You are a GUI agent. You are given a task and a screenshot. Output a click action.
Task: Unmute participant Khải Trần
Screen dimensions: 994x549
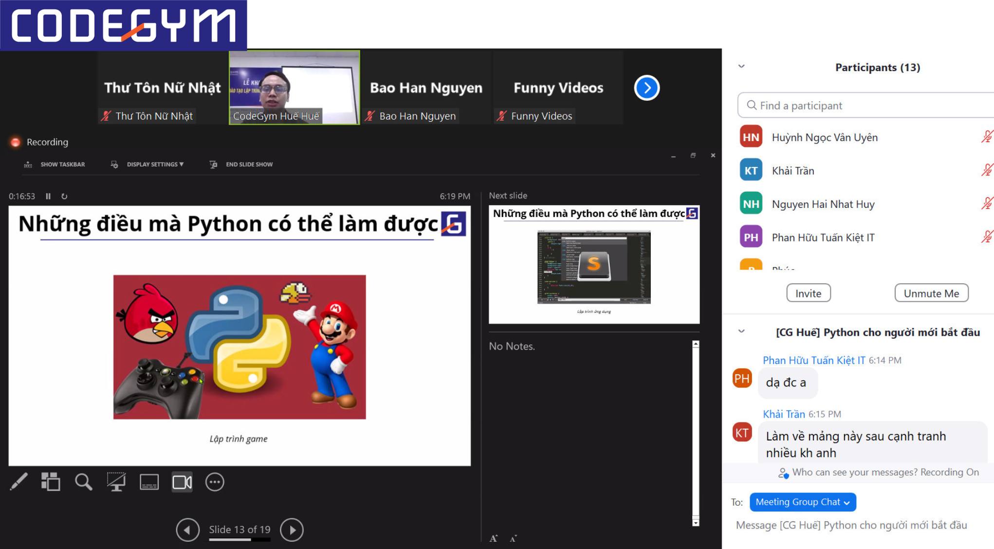pos(987,170)
